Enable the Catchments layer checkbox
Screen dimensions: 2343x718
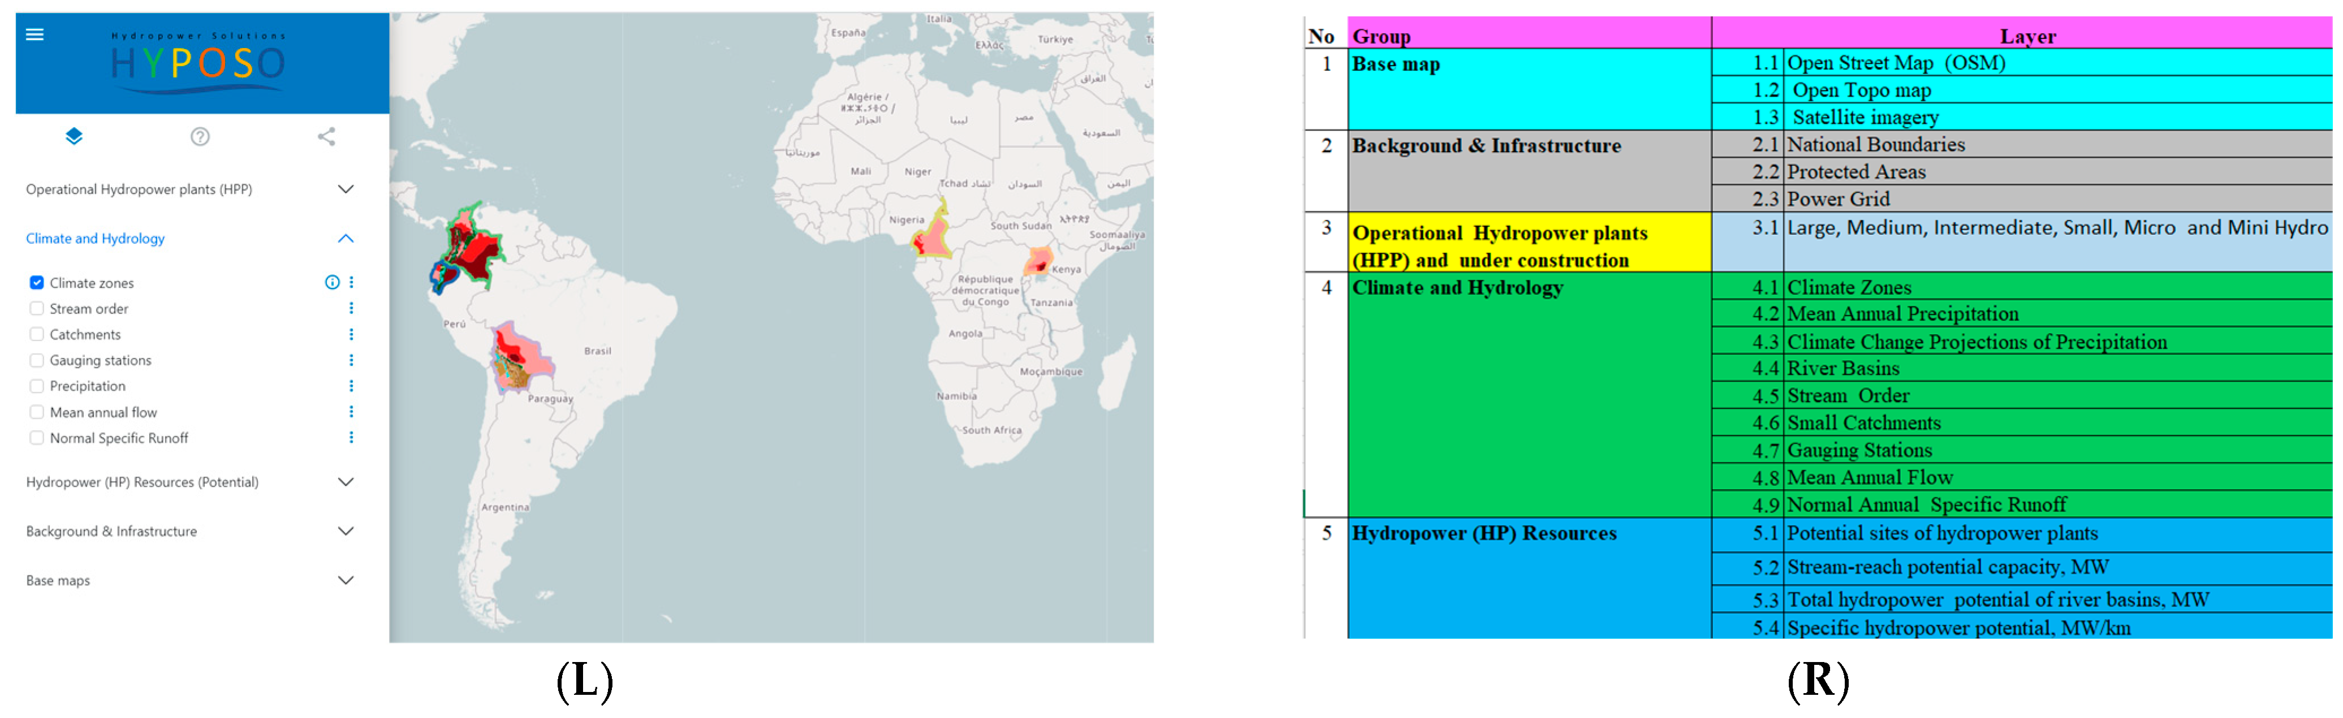[x=37, y=335]
